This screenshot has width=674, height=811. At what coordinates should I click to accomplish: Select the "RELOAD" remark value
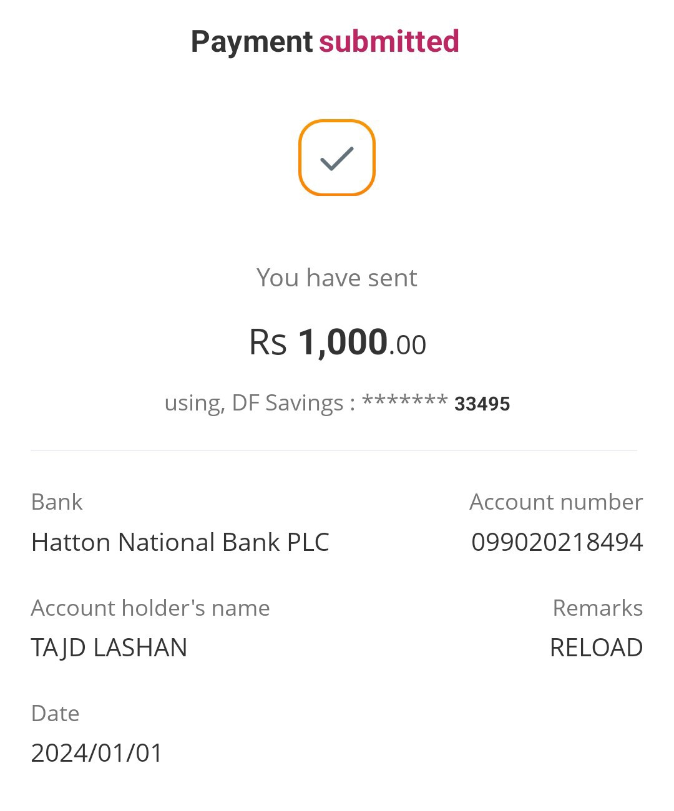596,648
